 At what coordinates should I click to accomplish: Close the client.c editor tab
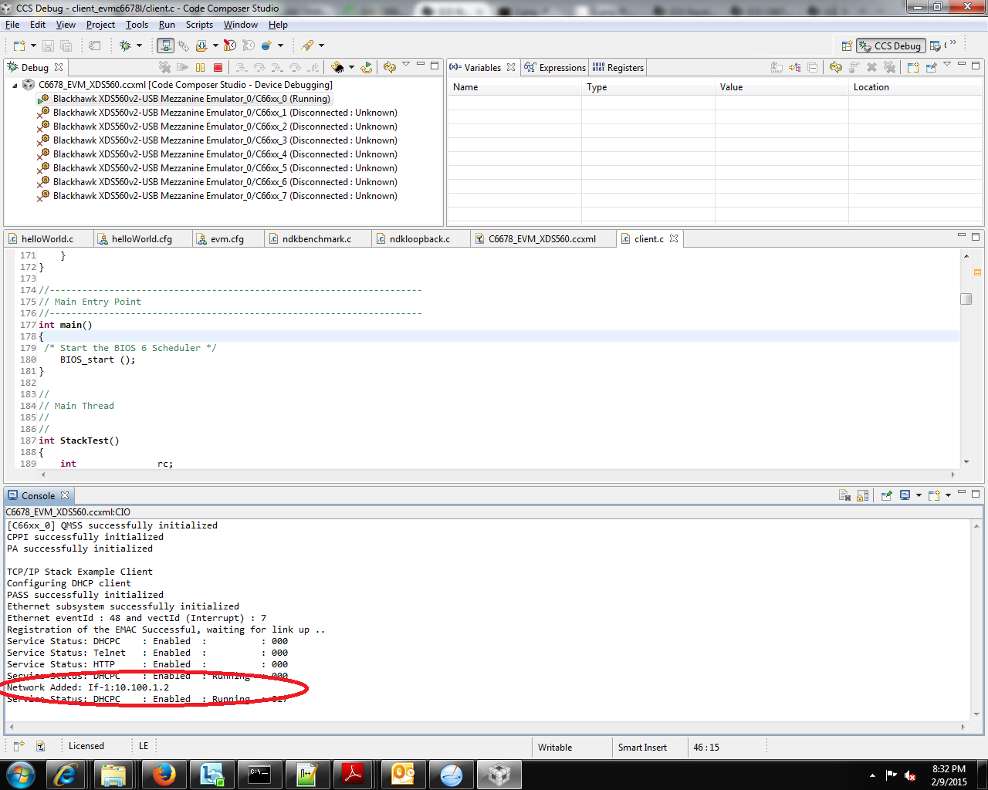pos(674,239)
